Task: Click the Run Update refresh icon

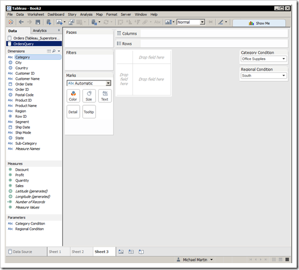Action: 106,22
